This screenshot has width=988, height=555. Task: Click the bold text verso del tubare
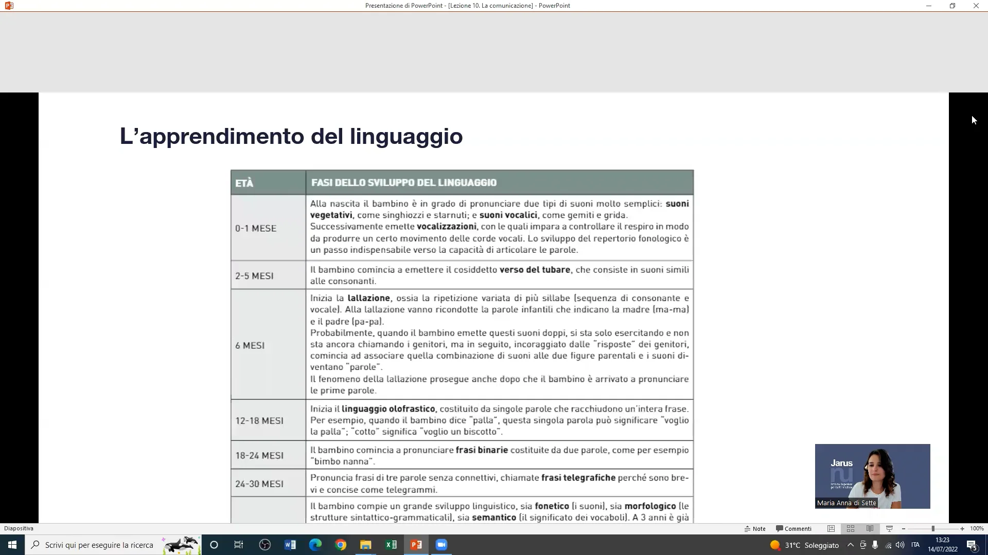click(535, 269)
